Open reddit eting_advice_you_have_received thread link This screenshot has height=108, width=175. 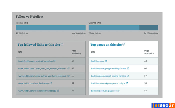click(x=42, y=76)
